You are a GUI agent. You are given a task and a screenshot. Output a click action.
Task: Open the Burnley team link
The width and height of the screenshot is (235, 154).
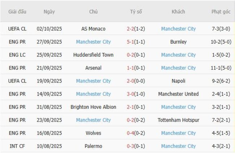pyautogui.click(x=178, y=42)
